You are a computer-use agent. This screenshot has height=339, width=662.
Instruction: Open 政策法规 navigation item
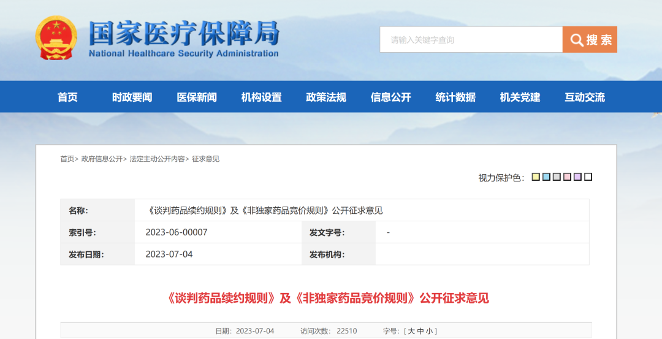[x=326, y=97]
